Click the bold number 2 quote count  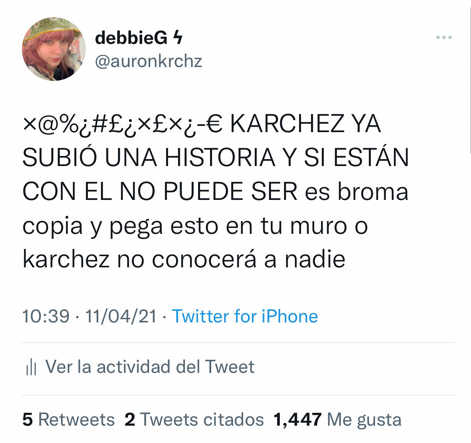click(130, 420)
